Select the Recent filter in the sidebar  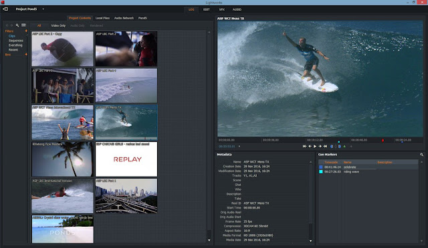(13, 50)
